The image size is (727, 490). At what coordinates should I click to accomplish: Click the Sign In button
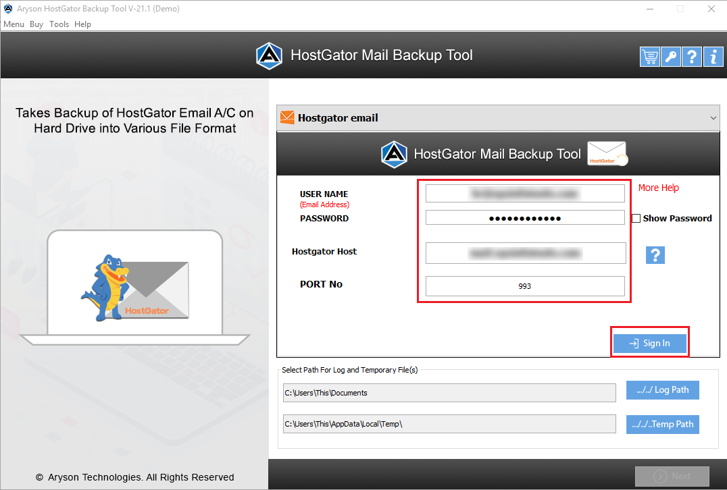649,343
